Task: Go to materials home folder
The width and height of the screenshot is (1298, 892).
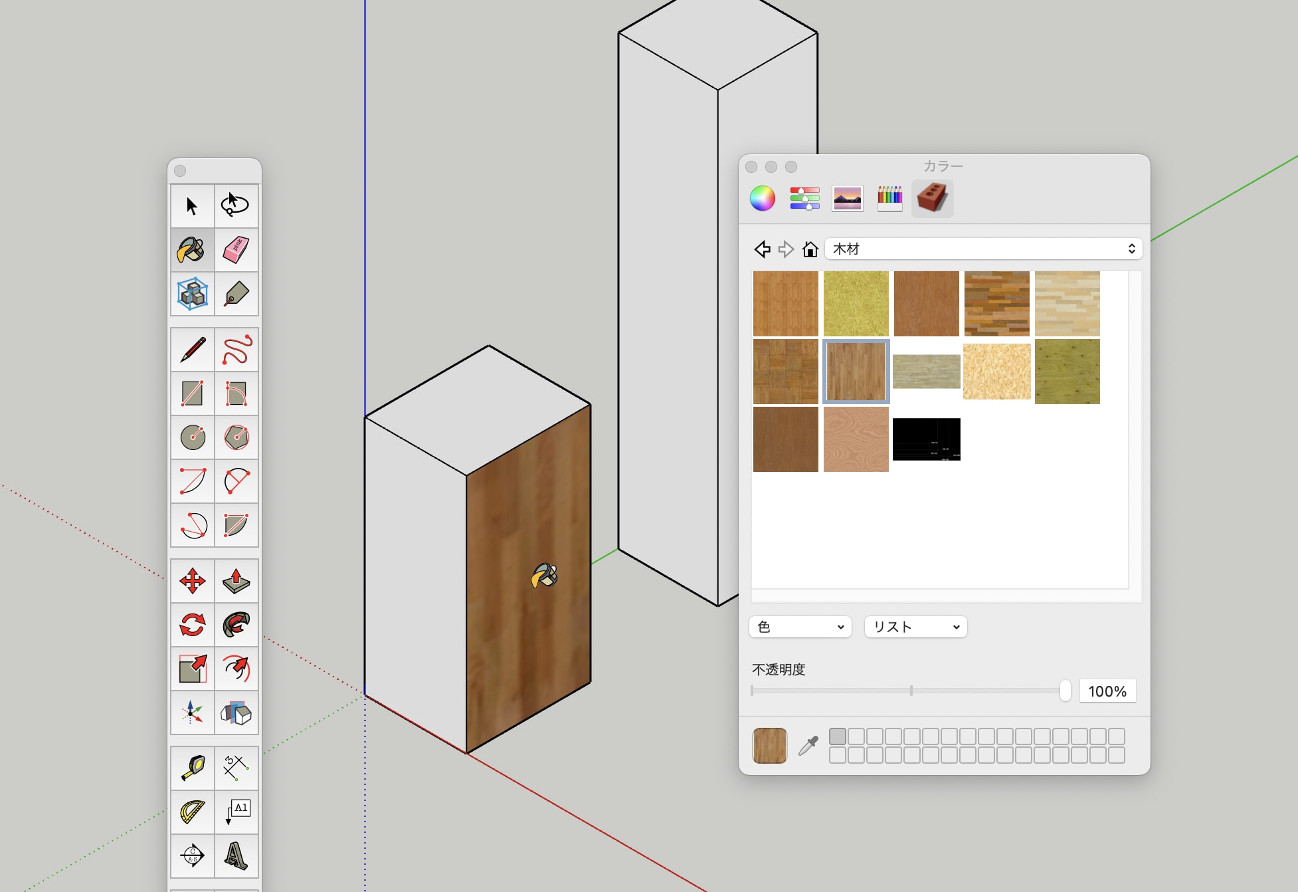Action: click(810, 249)
